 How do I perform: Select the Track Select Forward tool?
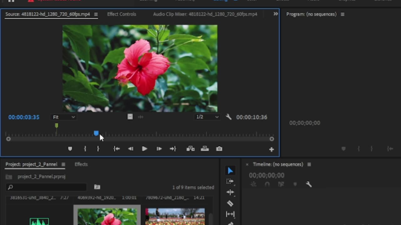[230, 181]
